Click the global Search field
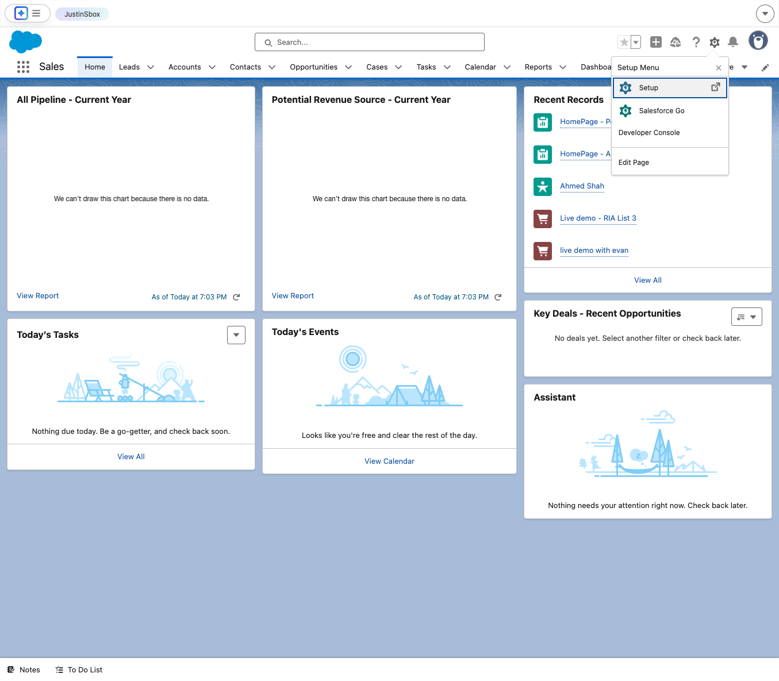779x681 pixels. coord(370,42)
